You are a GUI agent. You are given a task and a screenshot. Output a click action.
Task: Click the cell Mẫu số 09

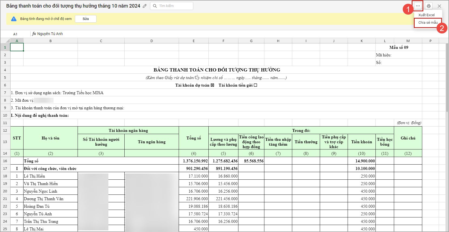tap(399, 47)
